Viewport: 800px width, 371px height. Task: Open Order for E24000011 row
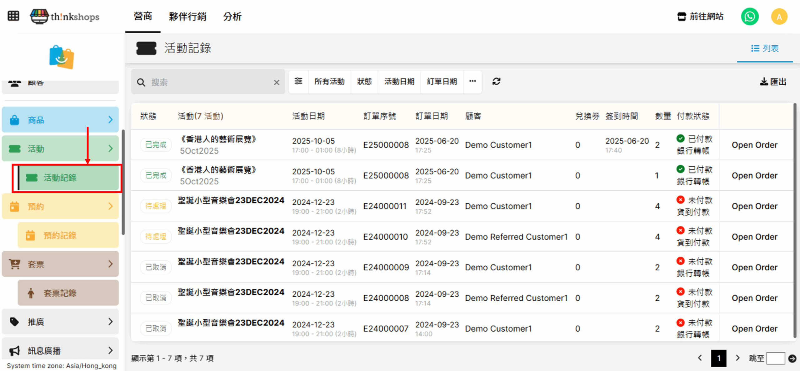754,206
